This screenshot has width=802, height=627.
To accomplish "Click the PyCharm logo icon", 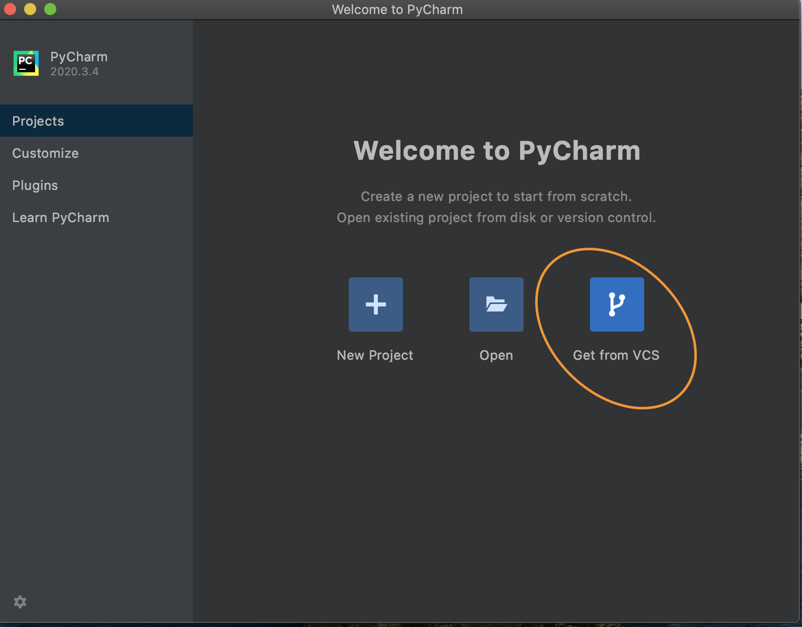I will [26, 63].
